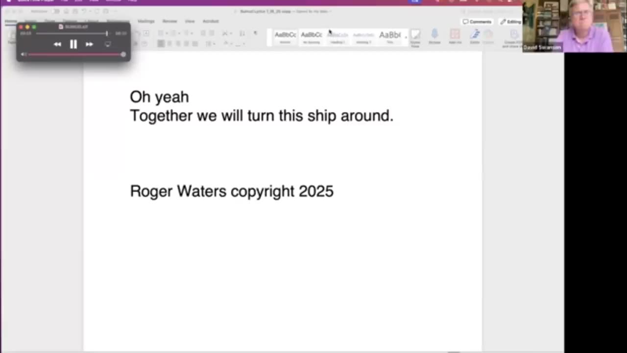
Task: Open the View ribbon tab
Action: click(190, 21)
